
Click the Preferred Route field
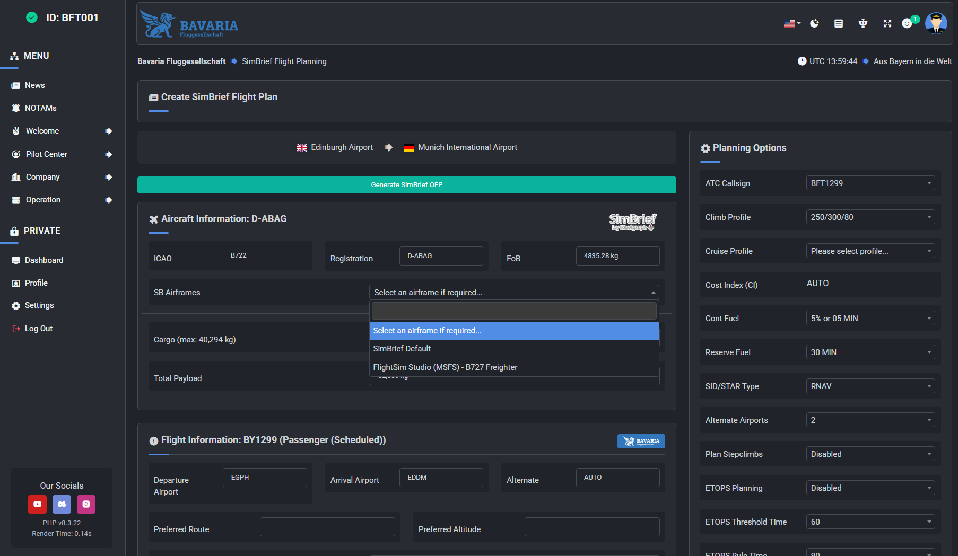pyautogui.click(x=327, y=527)
